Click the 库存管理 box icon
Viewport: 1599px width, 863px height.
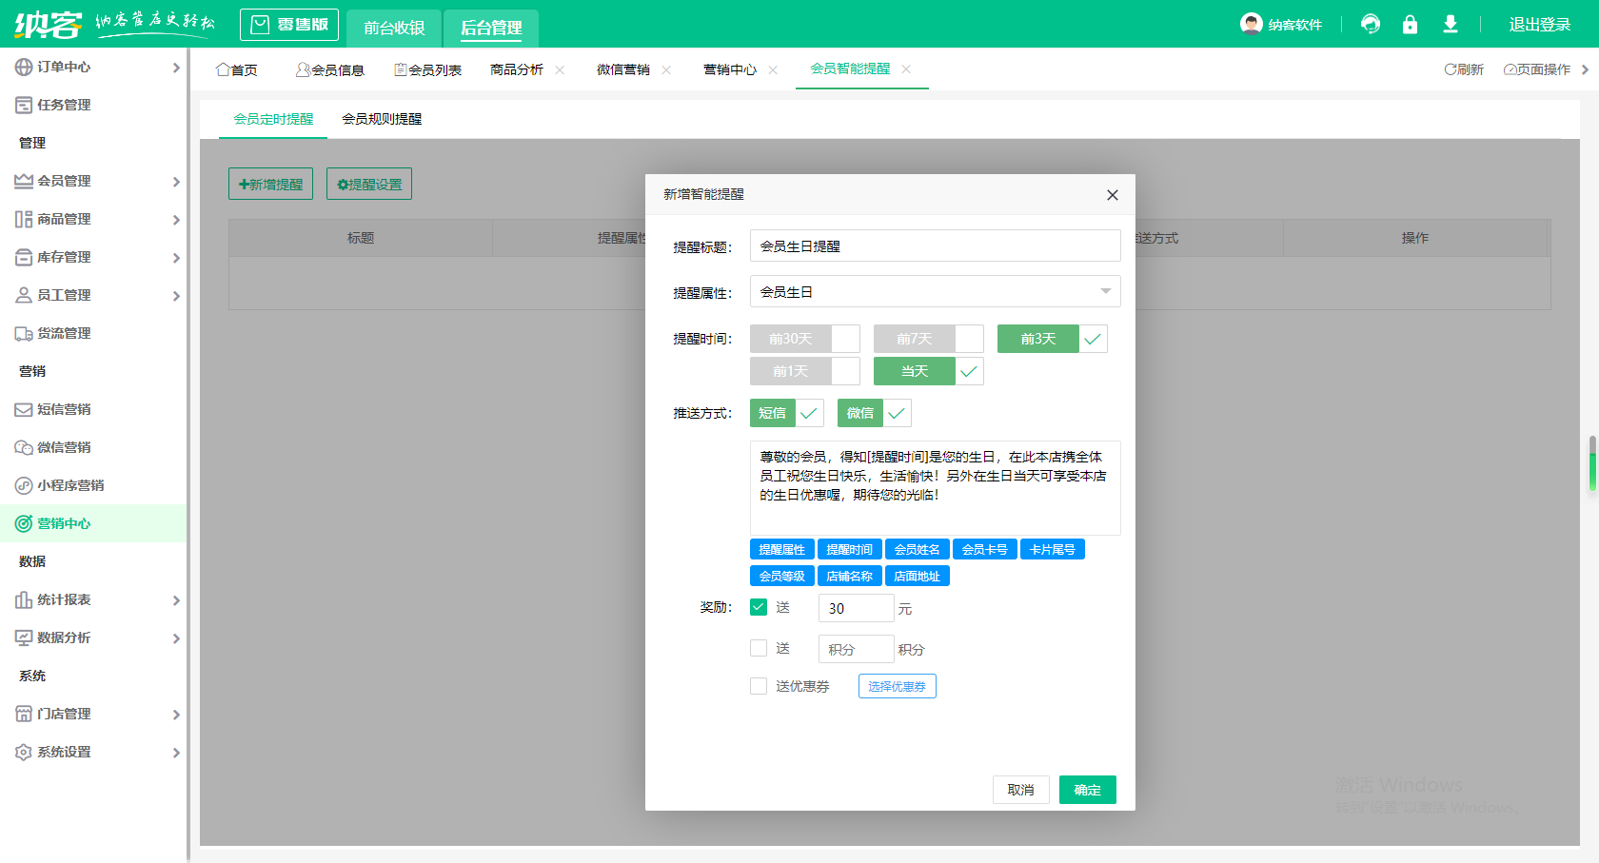pos(24,257)
